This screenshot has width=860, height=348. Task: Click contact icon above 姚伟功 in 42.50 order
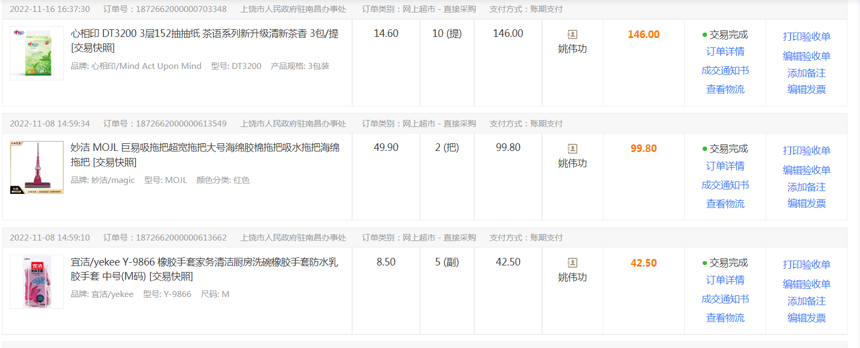[x=572, y=263]
